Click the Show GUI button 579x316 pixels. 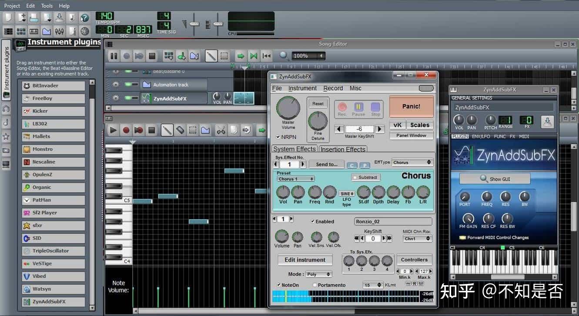click(494, 178)
